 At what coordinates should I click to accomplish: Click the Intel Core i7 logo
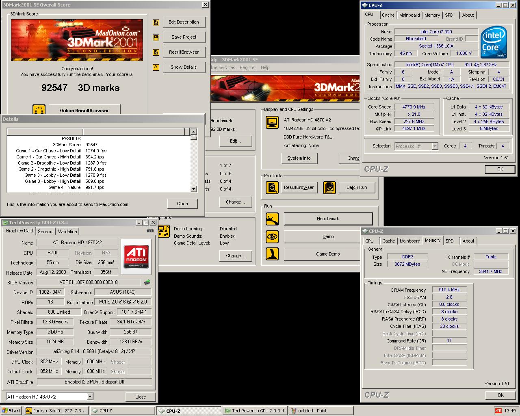coord(494,42)
